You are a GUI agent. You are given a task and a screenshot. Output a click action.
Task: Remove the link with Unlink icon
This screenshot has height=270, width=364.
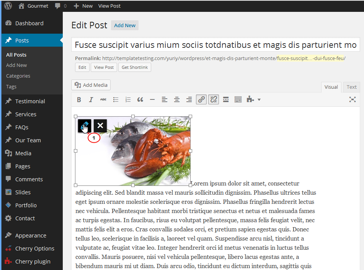tap(213, 99)
